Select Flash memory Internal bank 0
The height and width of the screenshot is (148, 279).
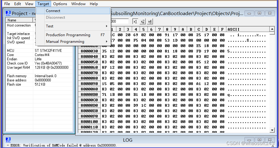pos(46,76)
